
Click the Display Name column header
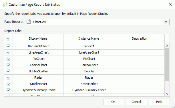(x=38, y=38)
